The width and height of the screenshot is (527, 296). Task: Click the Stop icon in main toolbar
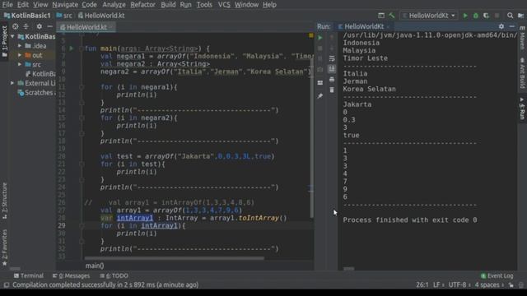(497, 16)
